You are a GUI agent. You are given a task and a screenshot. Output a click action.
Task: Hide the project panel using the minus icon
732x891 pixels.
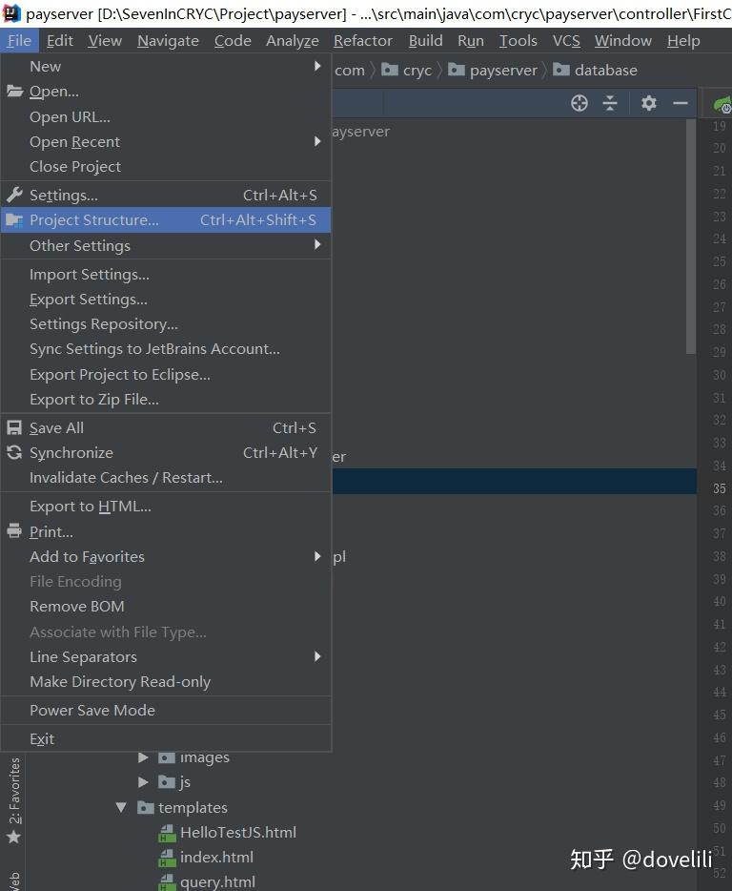pyautogui.click(x=680, y=103)
